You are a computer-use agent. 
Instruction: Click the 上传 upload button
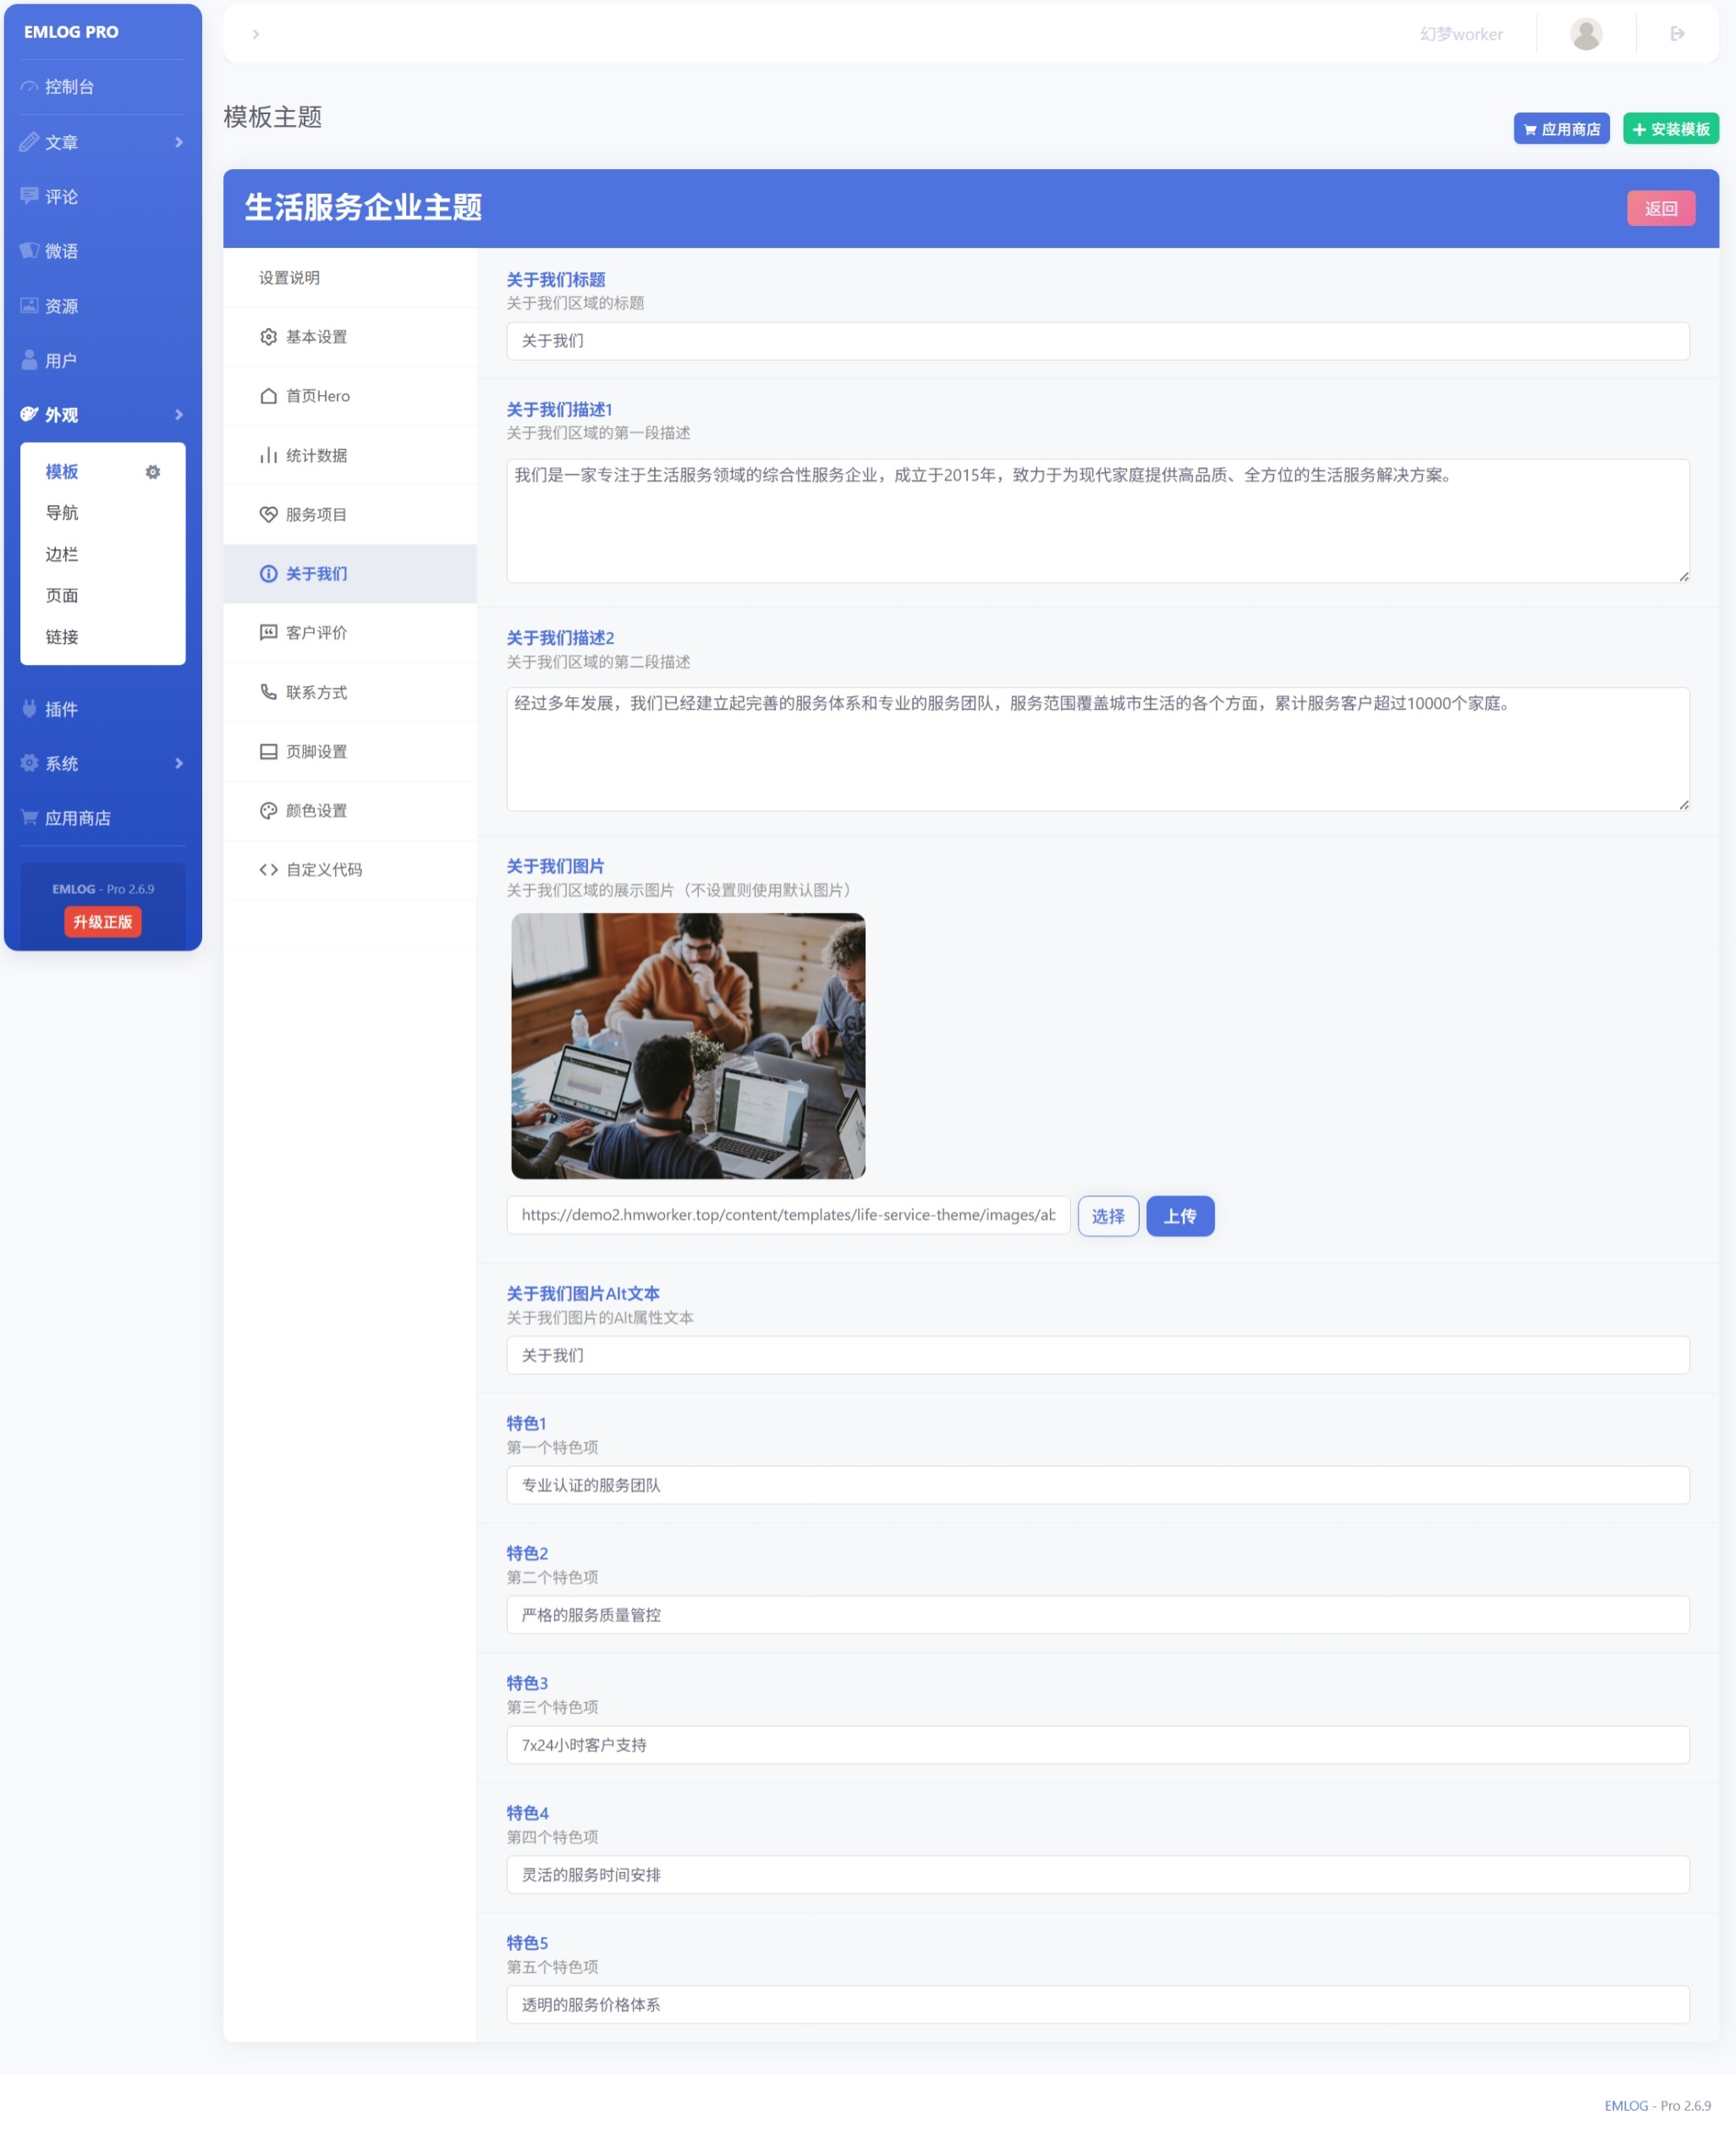point(1180,1216)
